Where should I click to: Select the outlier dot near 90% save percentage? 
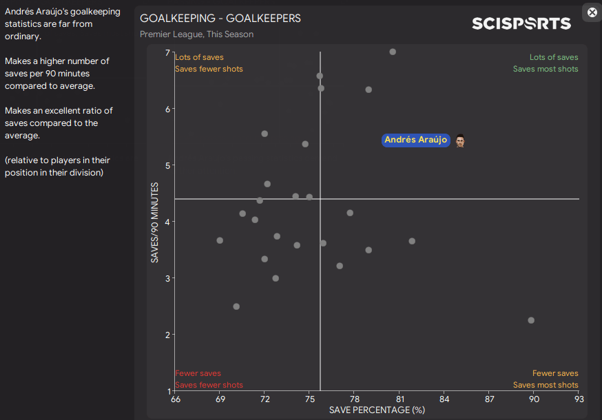[531, 320]
